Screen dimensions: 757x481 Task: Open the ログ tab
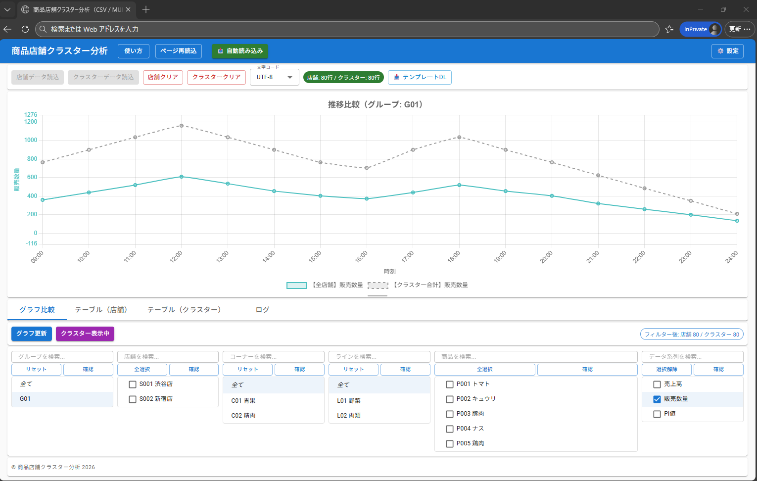point(262,310)
